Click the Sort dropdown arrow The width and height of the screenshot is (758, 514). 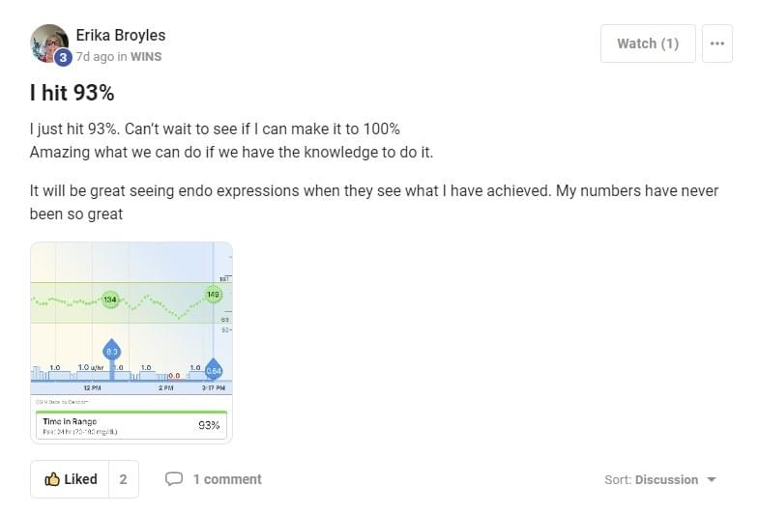(x=712, y=480)
